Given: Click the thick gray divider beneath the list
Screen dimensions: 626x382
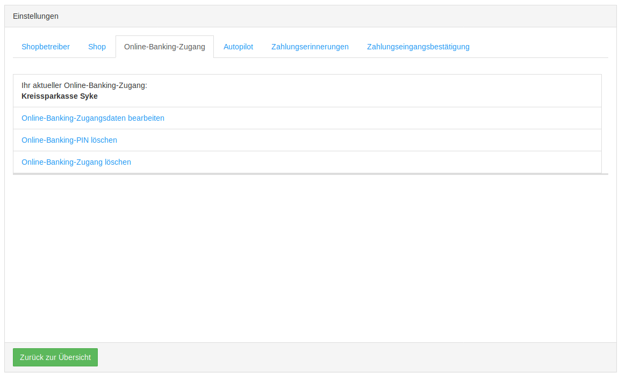Looking at the screenshot, I should pyautogui.click(x=311, y=174).
